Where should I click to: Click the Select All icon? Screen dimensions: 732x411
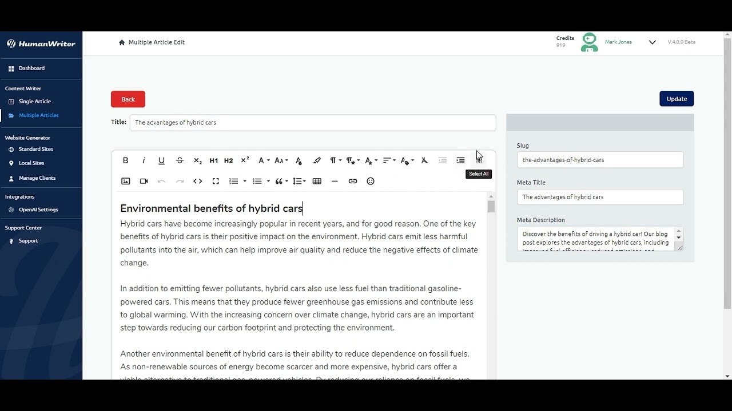coord(479,160)
